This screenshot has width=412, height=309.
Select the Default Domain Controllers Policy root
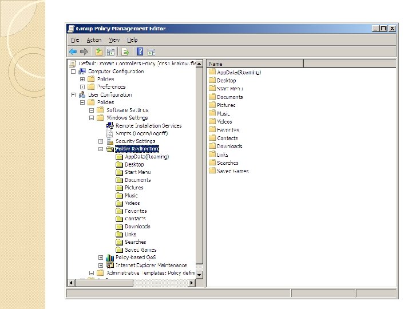click(x=137, y=64)
